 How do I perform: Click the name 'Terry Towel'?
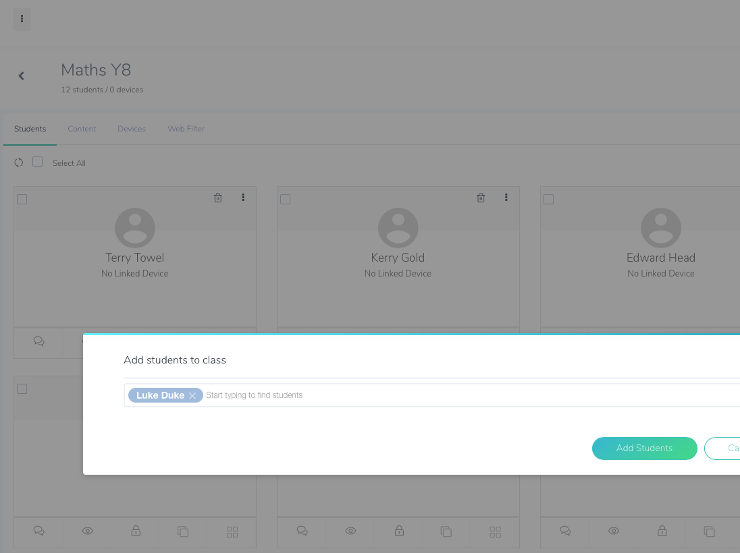134,258
